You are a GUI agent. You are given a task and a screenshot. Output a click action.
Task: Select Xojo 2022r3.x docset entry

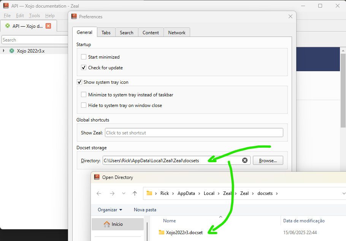click(31, 51)
